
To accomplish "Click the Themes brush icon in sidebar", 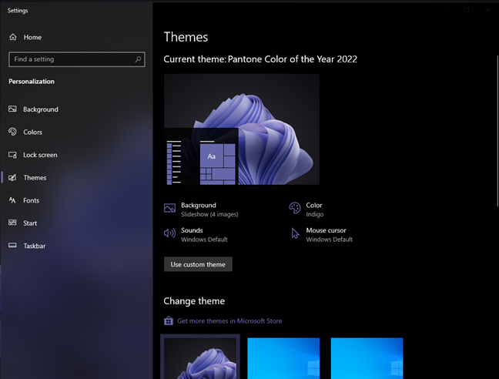I will coord(12,178).
